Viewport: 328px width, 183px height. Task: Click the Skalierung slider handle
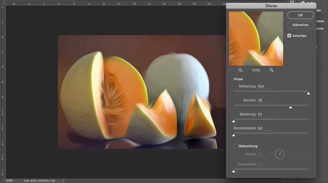(233, 121)
